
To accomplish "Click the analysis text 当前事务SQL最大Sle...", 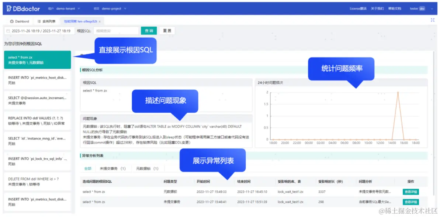I will pyautogui.click(x=375, y=202).
